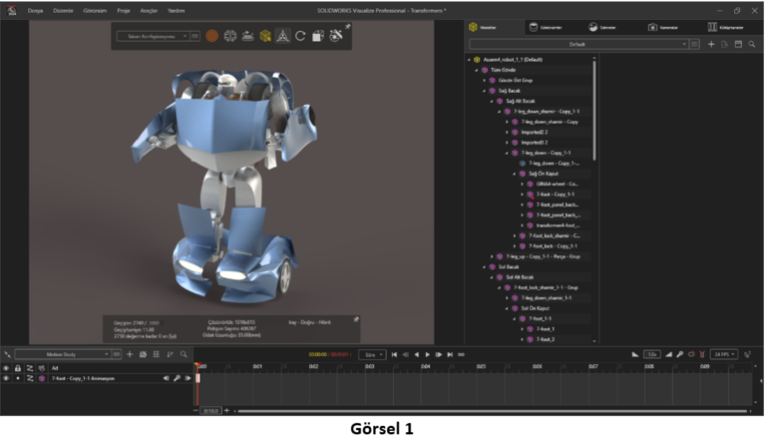The width and height of the screenshot is (766, 440).
Task: Open the Dosya menu
Action: (x=36, y=10)
